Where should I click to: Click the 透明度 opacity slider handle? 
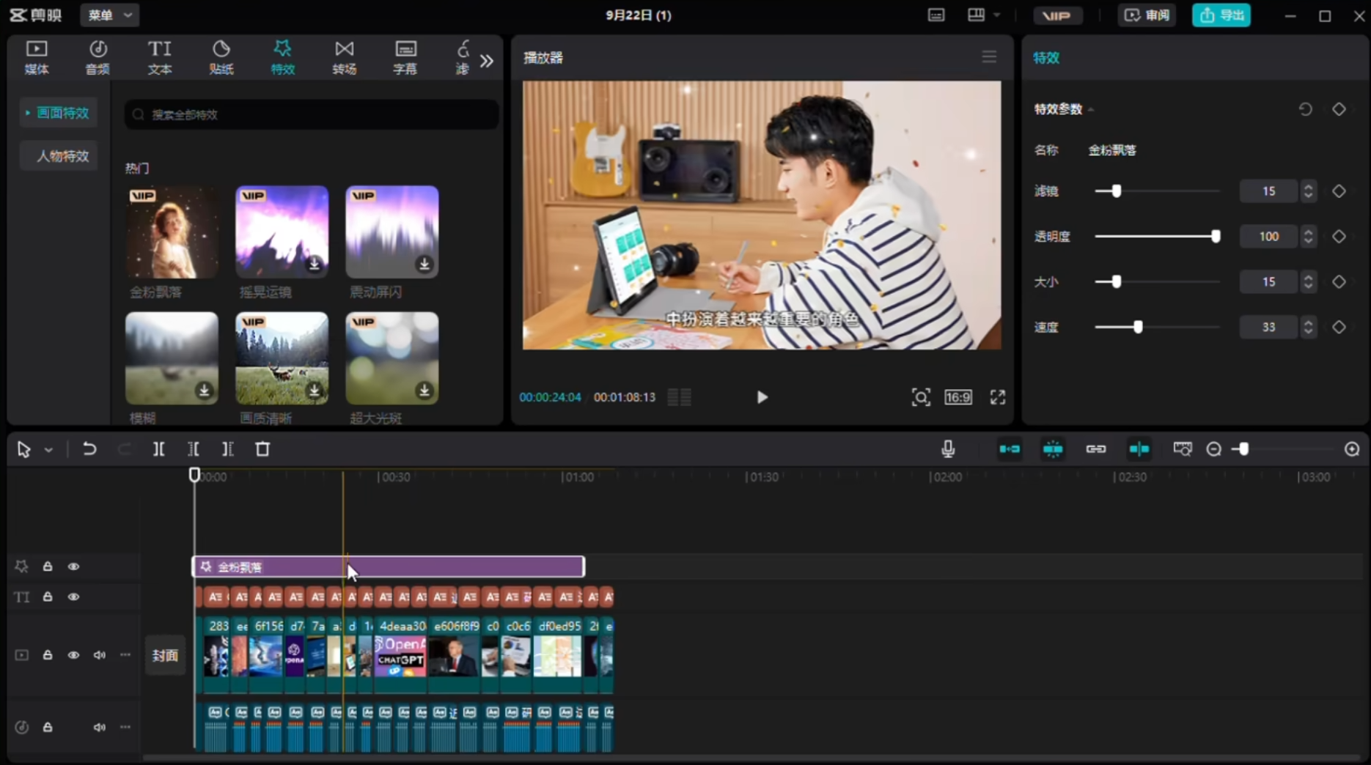[1216, 236]
